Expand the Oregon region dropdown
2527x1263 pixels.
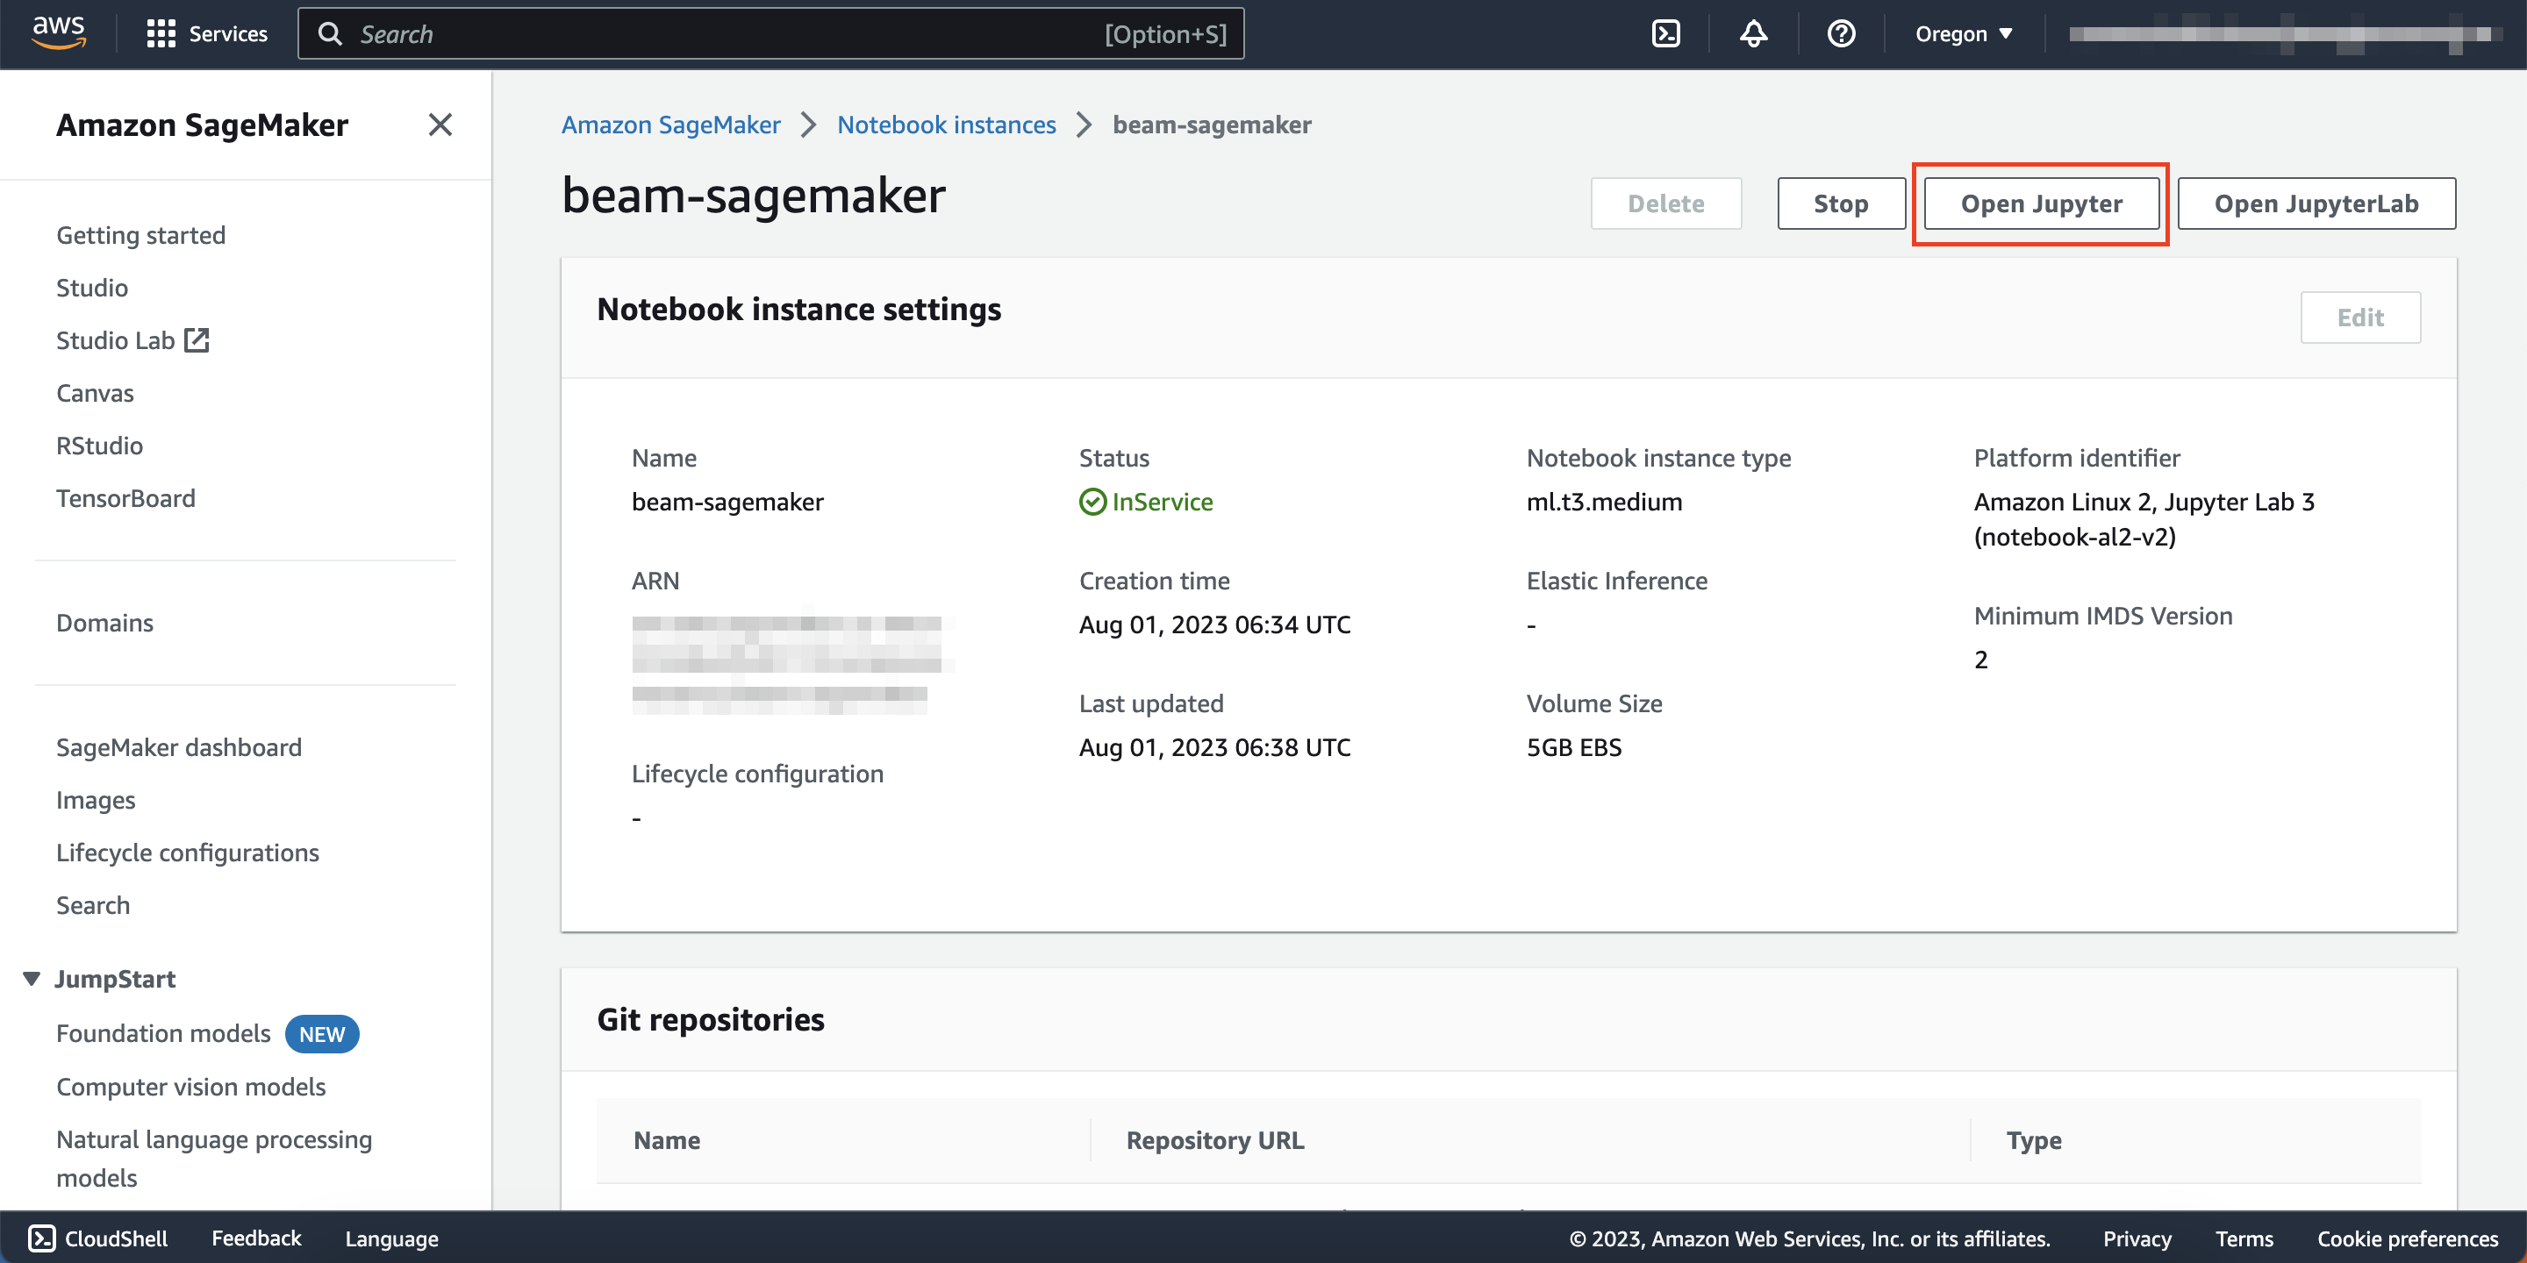pyautogui.click(x=1963, y=34)
